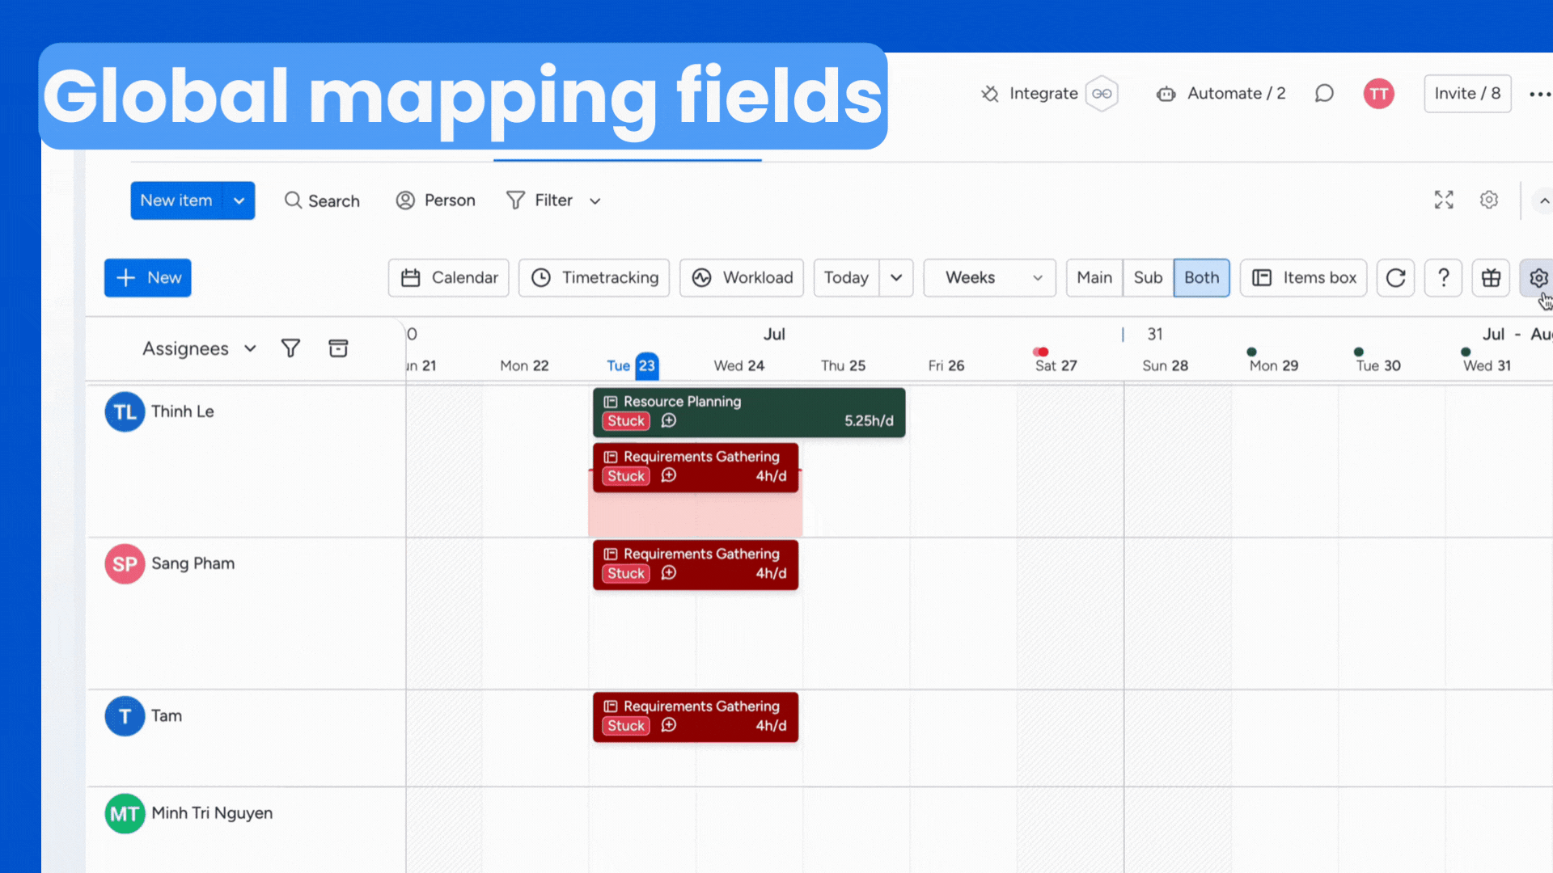Click the plus-circle icon on Resource Planning card

pyautogui.click(x=668, y=420)
